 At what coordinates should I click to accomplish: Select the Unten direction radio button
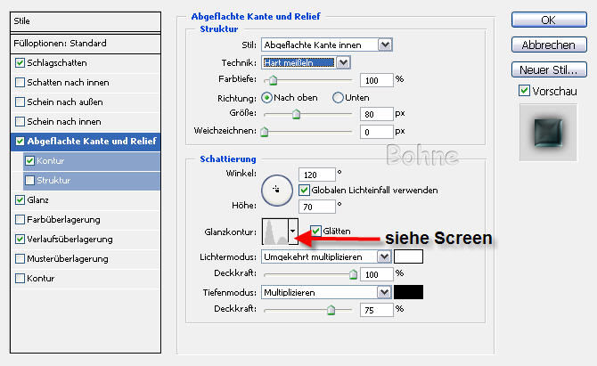pyautogui.click(x=338, y=97)
